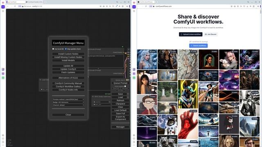The height and width of the screenshot is (147, 262).
Task: Click VPN badge in left address bar
Action: point(20,7)
